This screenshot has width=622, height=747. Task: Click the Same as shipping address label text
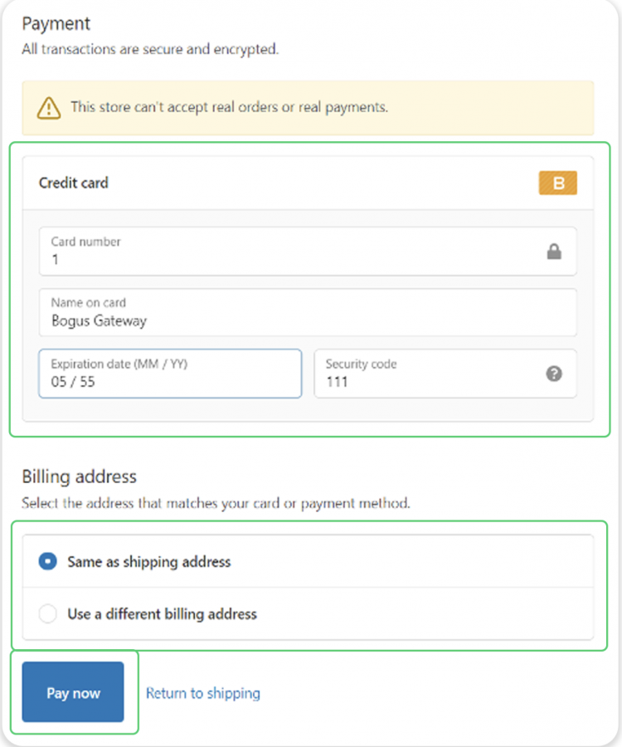pos(149,562)
